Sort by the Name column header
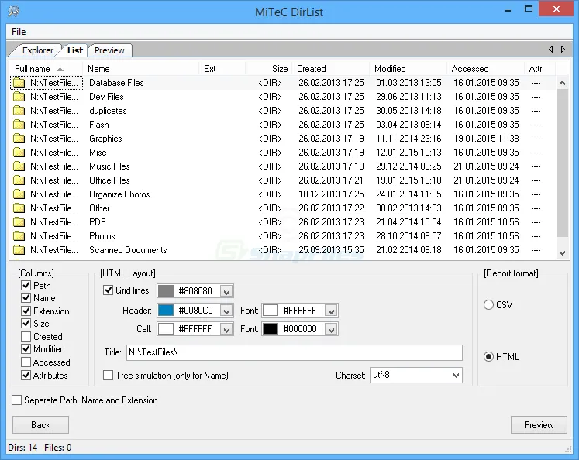 click(141, 69)
